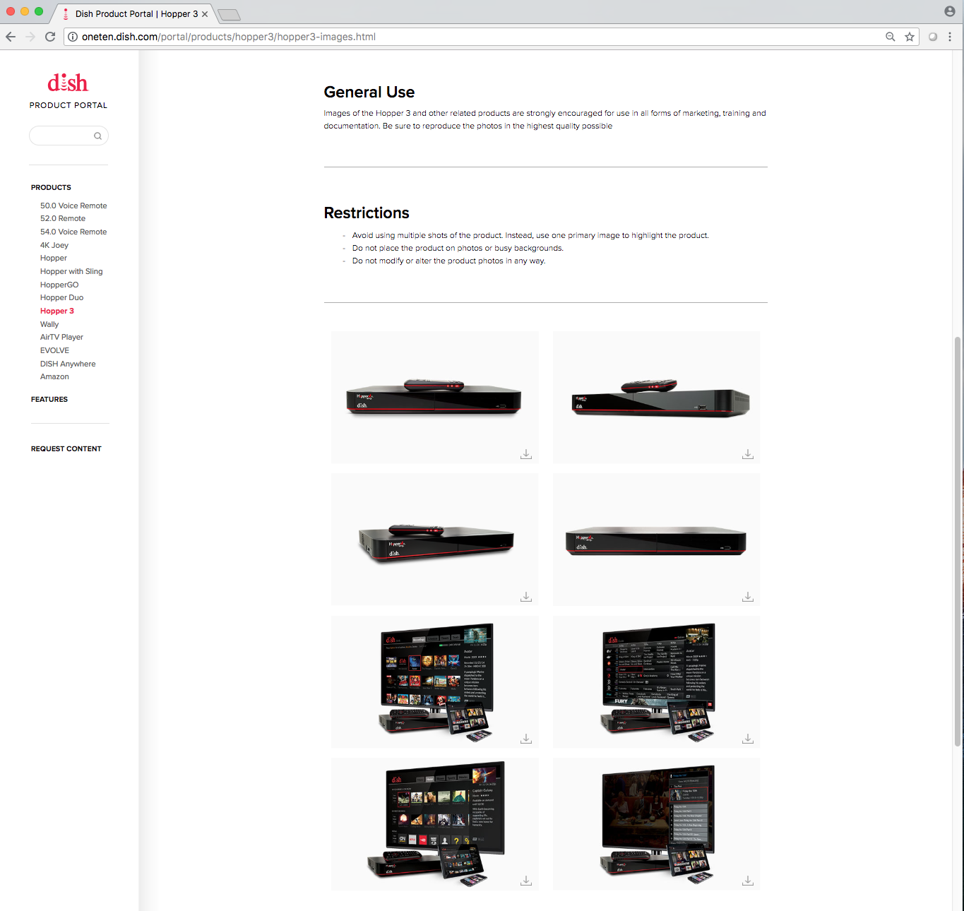The image size is (964, 911).
Task: Click the search magnifier icon in sidebar
Action: point(98,136)
